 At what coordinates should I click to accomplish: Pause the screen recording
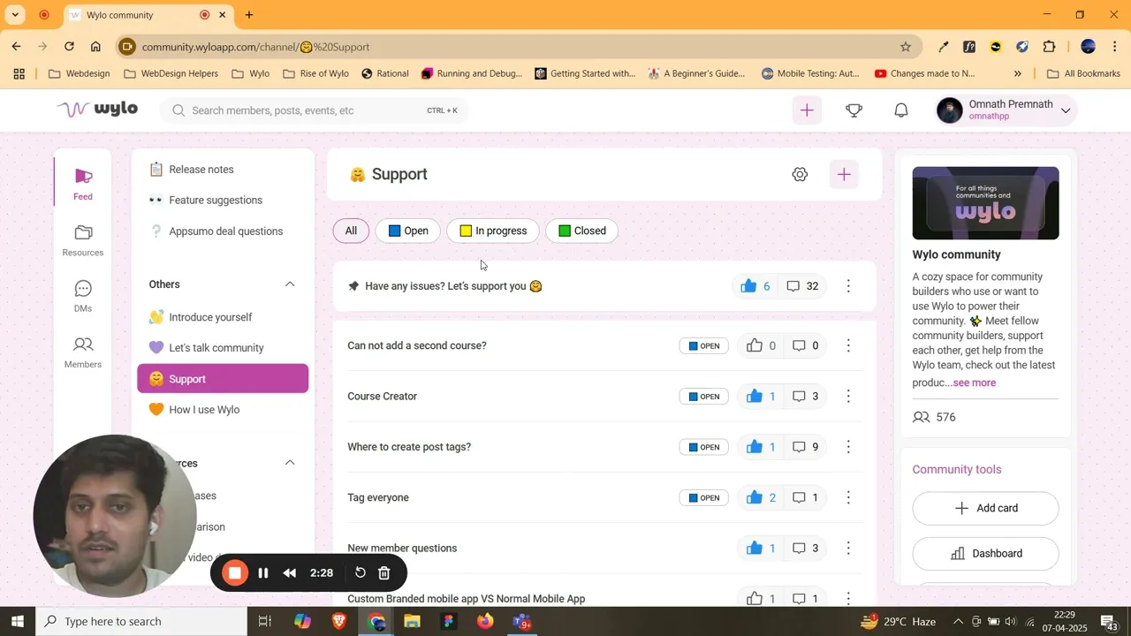[262, 573]
